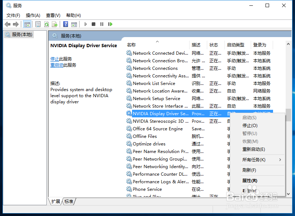
Task: Select 服务(本地) in the left tree
Action: (x=19, y=35)
